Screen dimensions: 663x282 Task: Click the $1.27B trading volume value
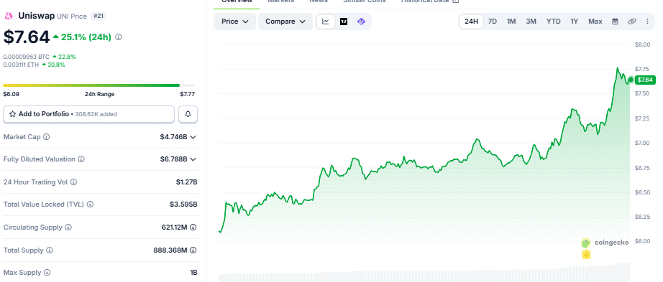pyautogui.click(x=187, y=182)
